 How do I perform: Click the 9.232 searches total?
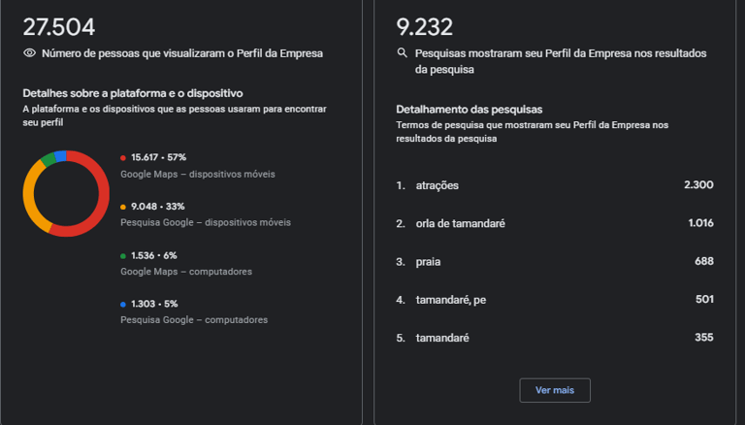424,27
